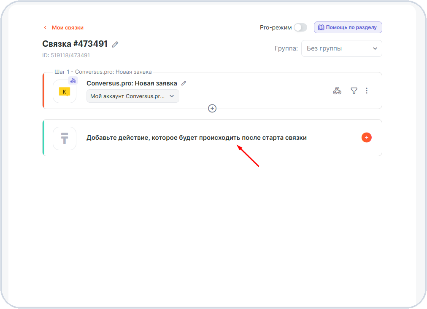Click the gray placeholder icon in action card

(65, 139)
